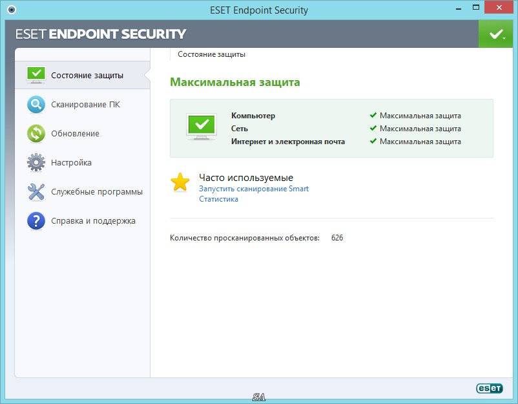Click Интернет и электронная почта label

point(288,142)
